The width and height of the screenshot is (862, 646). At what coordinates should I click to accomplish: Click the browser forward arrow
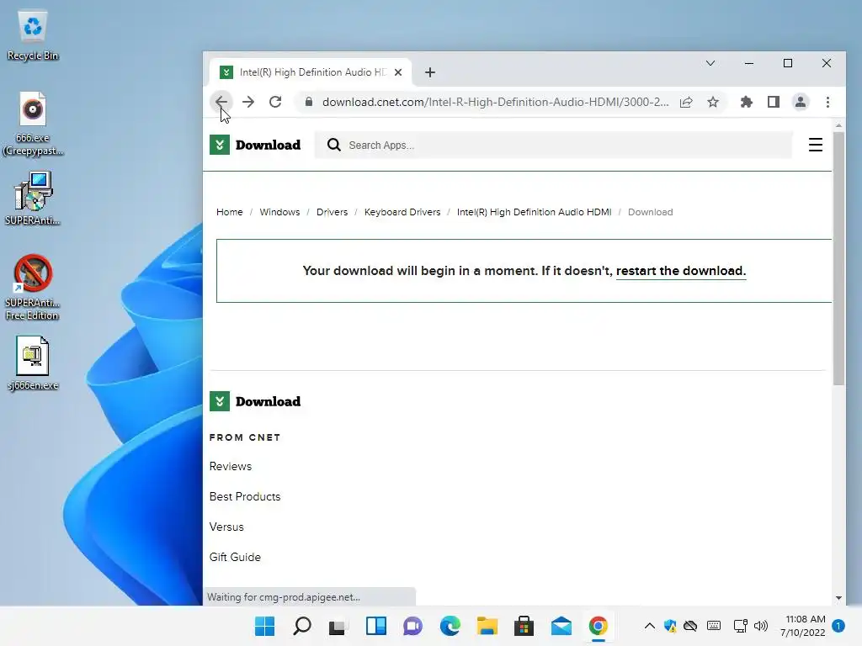[x=248, y=102]
